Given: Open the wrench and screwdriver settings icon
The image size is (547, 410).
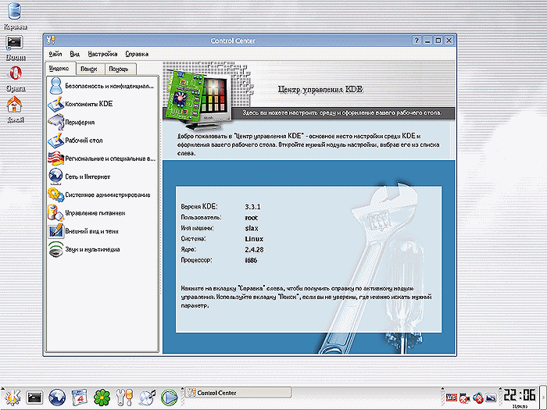Looking at the screenshot, I should click(x=124, y=397).
